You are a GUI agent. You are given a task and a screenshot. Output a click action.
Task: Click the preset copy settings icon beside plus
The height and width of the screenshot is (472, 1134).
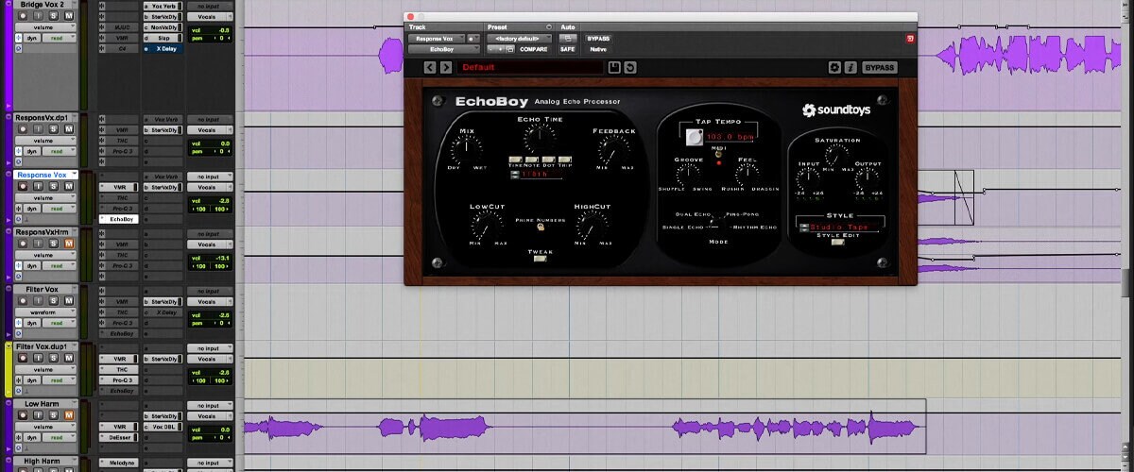pyautogui.click(x=510, y=49)
